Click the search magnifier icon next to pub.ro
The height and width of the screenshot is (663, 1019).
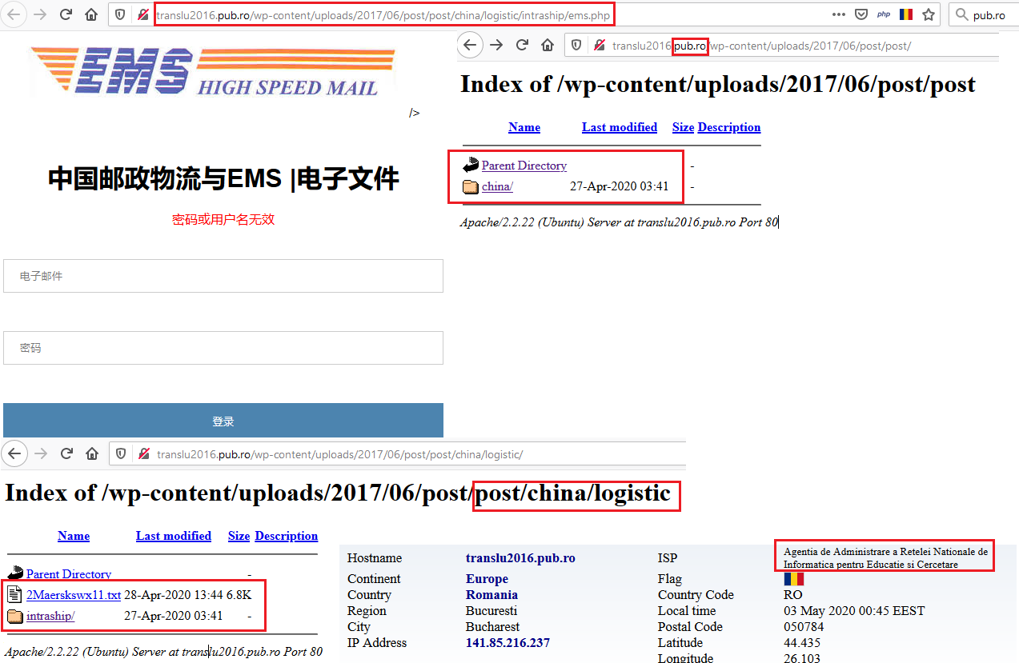tap(961, 14)
